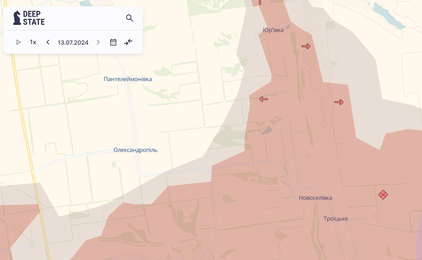
Task: Select the left-pointing red attack arrow
Action: [263, 99]
